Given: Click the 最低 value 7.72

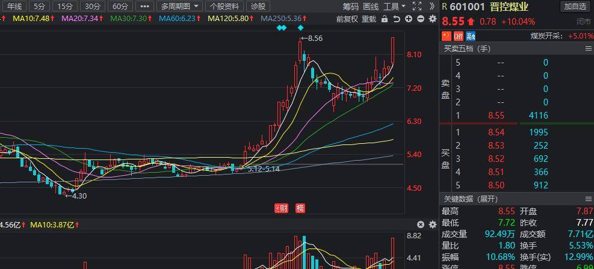Looking at the screenshot, I should coord(507,223).
